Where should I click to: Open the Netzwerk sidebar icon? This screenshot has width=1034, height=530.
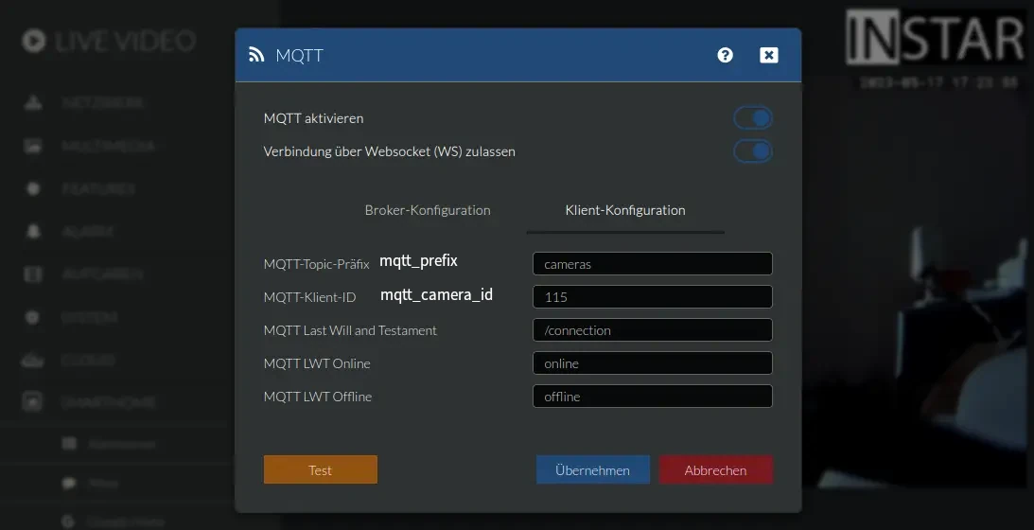click(x=33, y=102)
